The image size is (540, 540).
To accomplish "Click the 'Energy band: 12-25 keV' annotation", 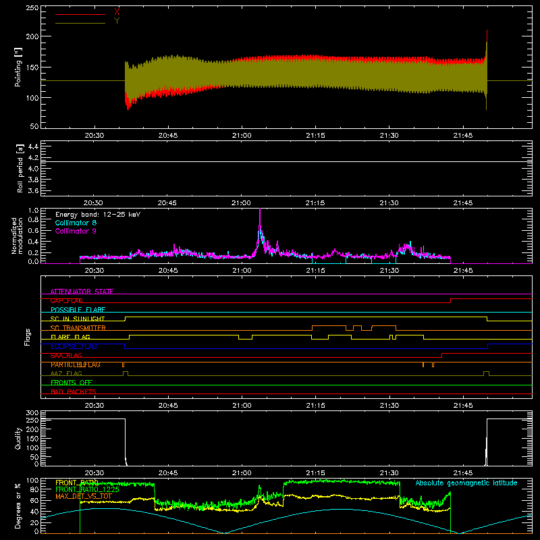I will [98, 215].
